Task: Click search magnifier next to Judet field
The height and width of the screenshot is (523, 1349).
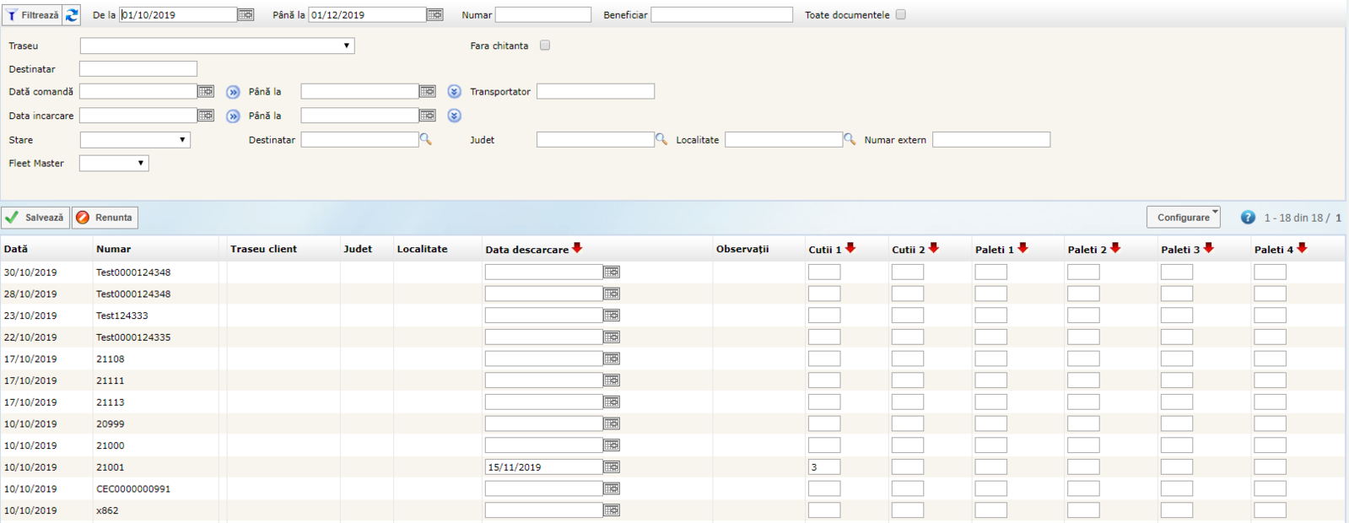Action: [661, 139]
